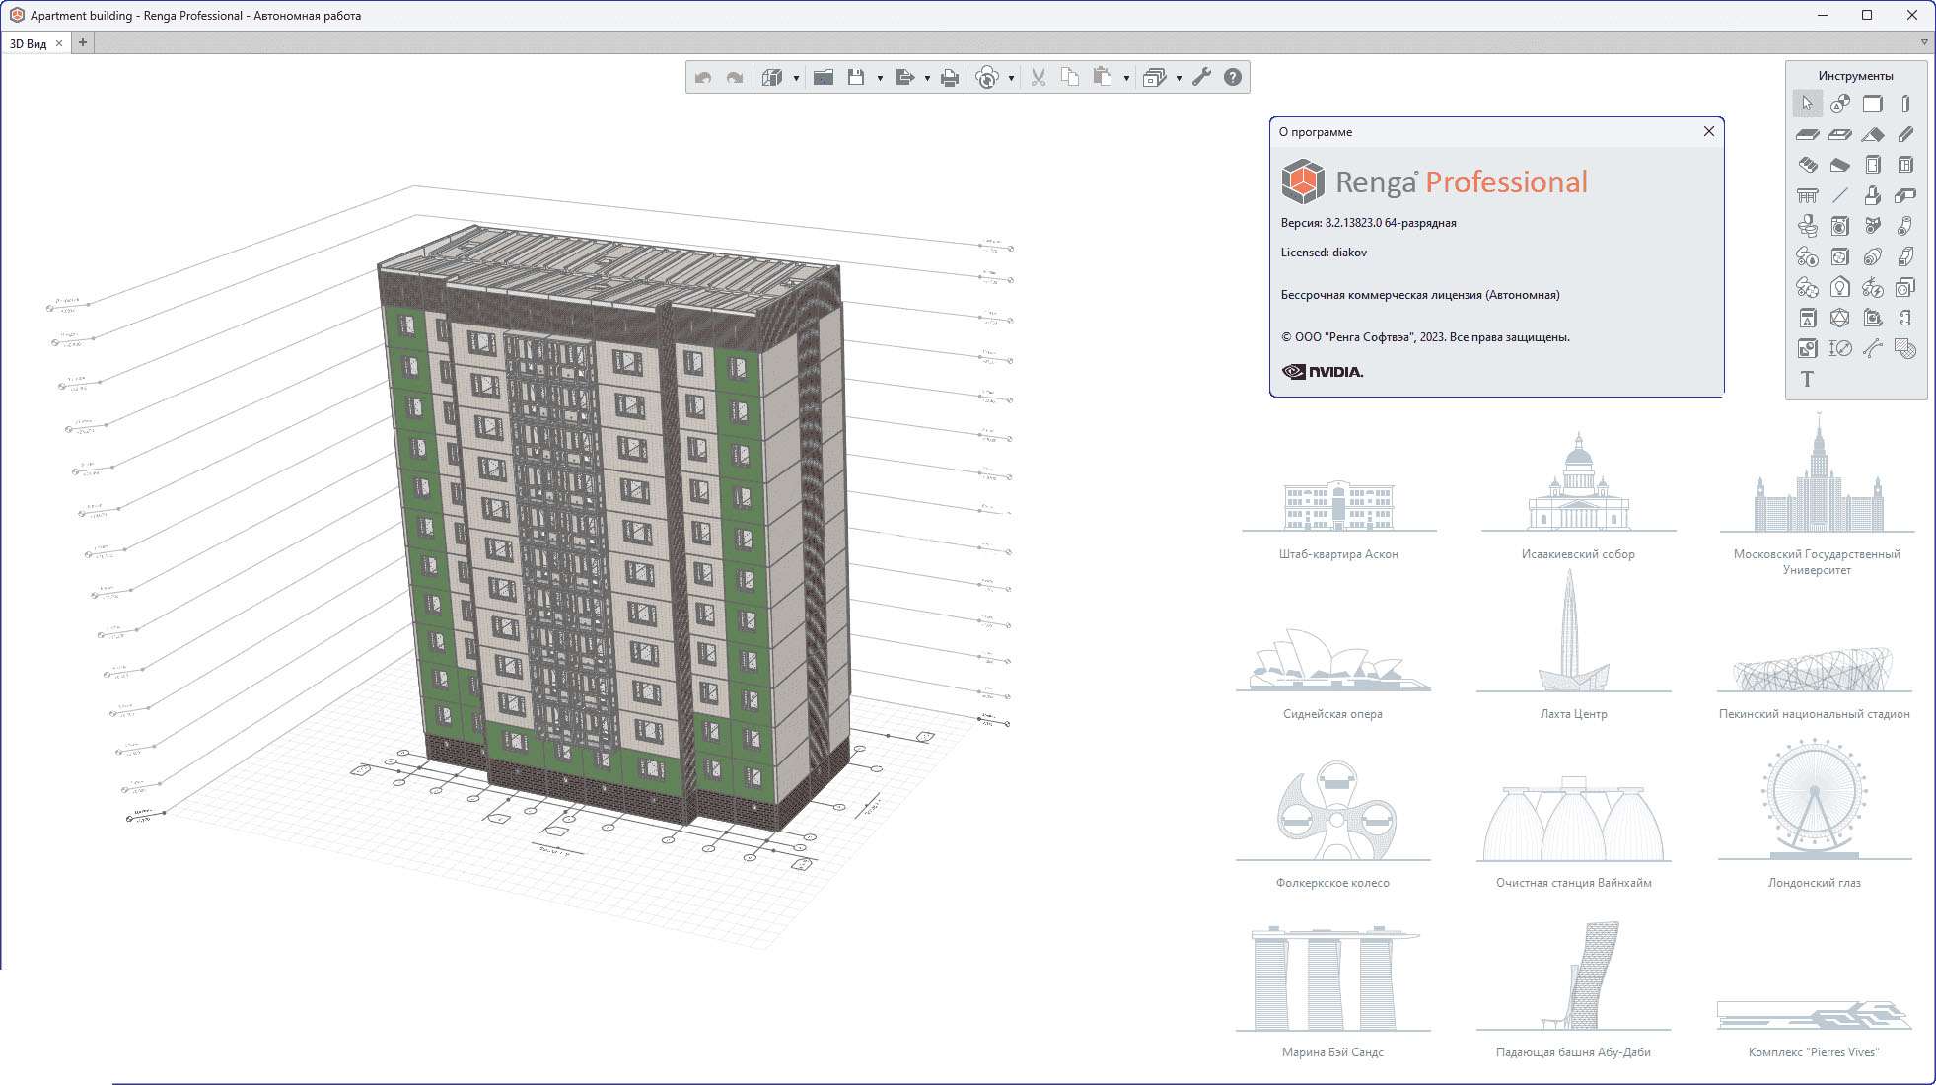Choose the Stair tool

pyautogui.click(x=1807, y=165)
